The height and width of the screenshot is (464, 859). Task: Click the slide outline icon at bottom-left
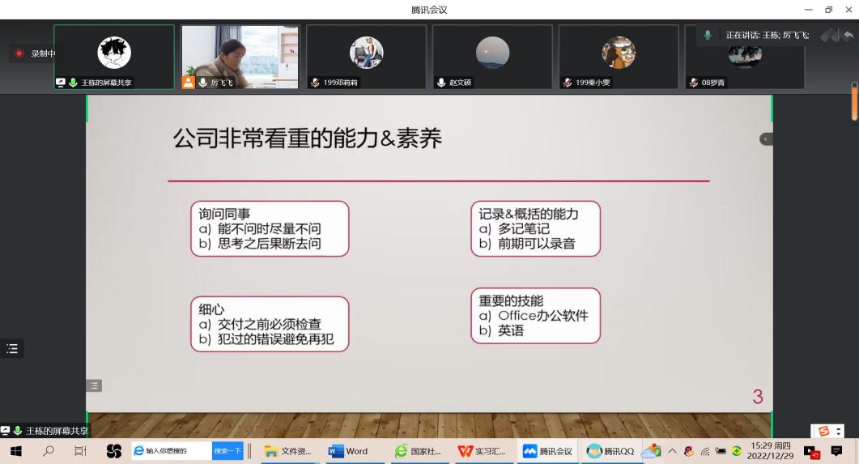pos(95,385)
